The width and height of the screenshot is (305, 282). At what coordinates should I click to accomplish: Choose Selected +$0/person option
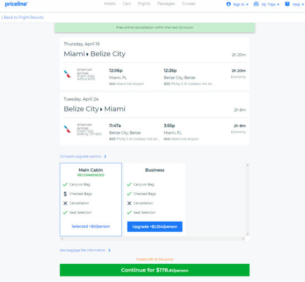click(x=90, y=226)
